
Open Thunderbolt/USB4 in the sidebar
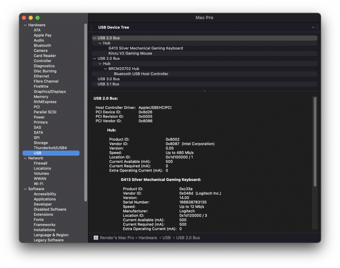50,148
